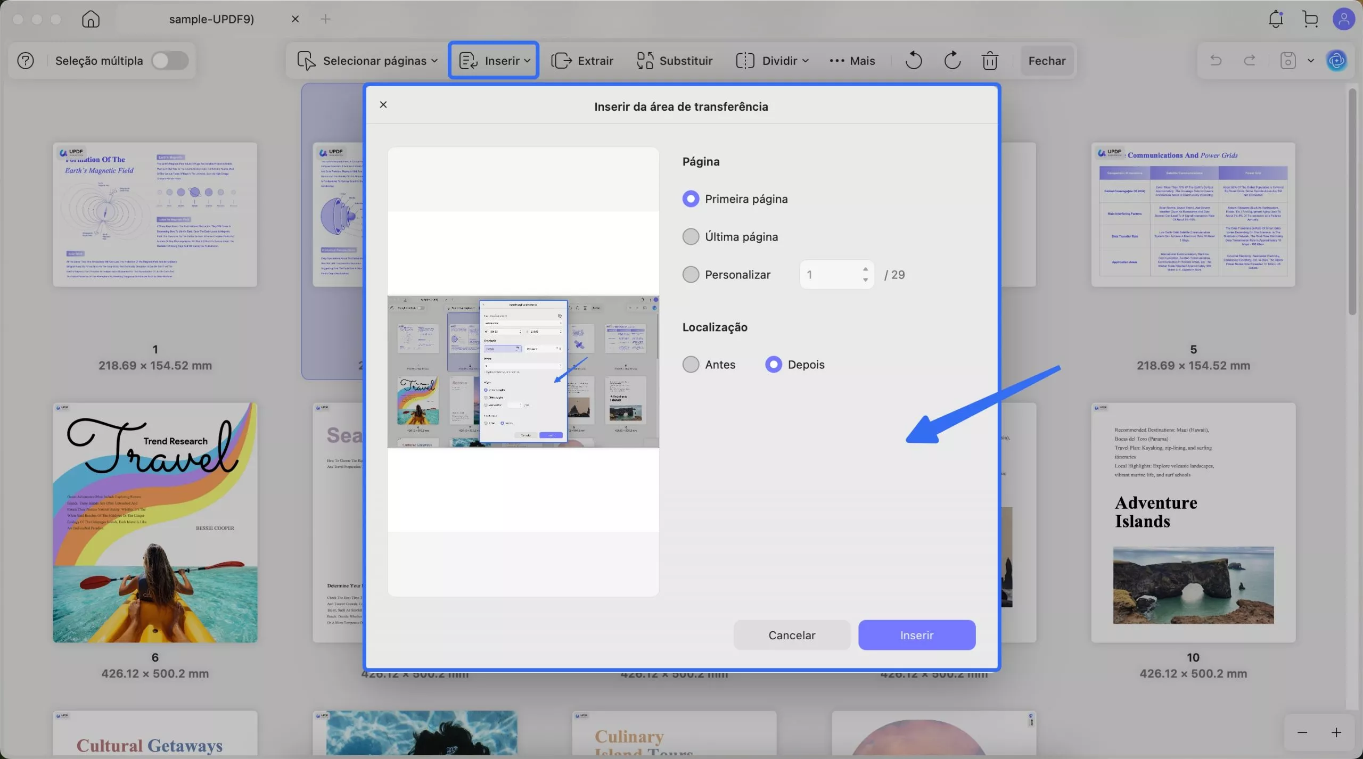The height and width of the screenshot is (759, 1363).
Task: Rotate pages counterclockwise
Action: [913, 61]
